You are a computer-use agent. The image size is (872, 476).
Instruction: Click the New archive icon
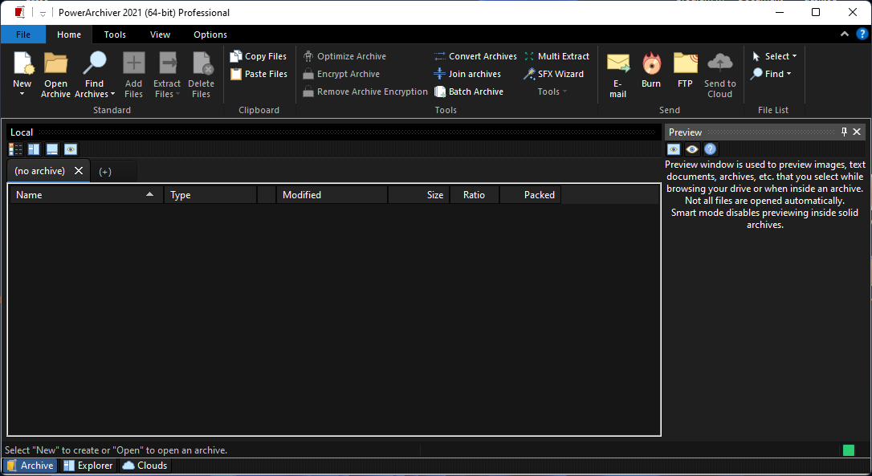coord(23,63)
